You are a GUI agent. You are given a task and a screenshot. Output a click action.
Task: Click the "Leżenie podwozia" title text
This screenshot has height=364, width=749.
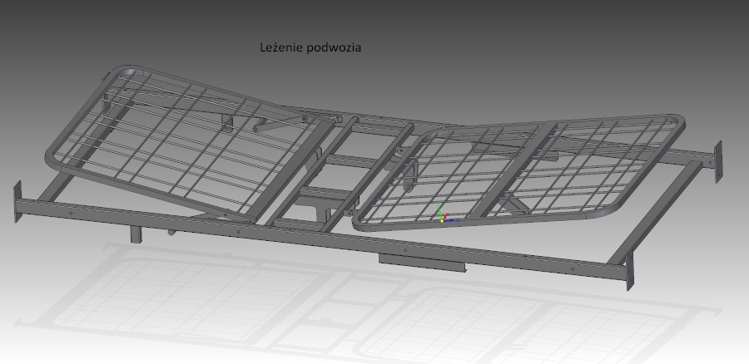pos(310,47)
